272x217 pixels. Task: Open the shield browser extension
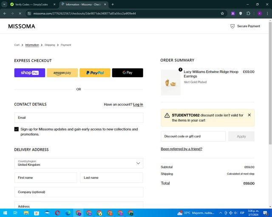click(x=241, y=14)
